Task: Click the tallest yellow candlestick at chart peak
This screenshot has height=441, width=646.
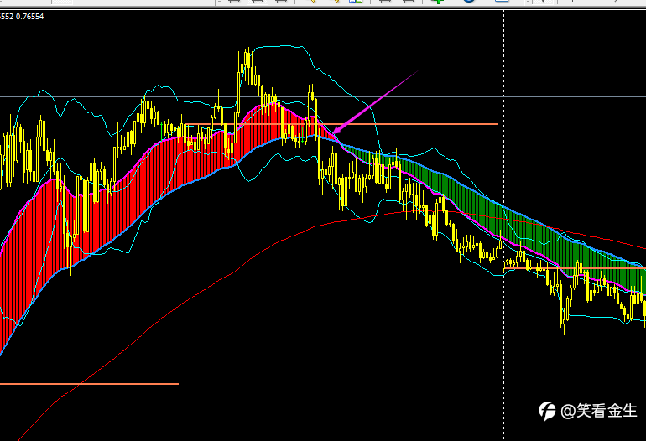Action: [x=242, y=58]
